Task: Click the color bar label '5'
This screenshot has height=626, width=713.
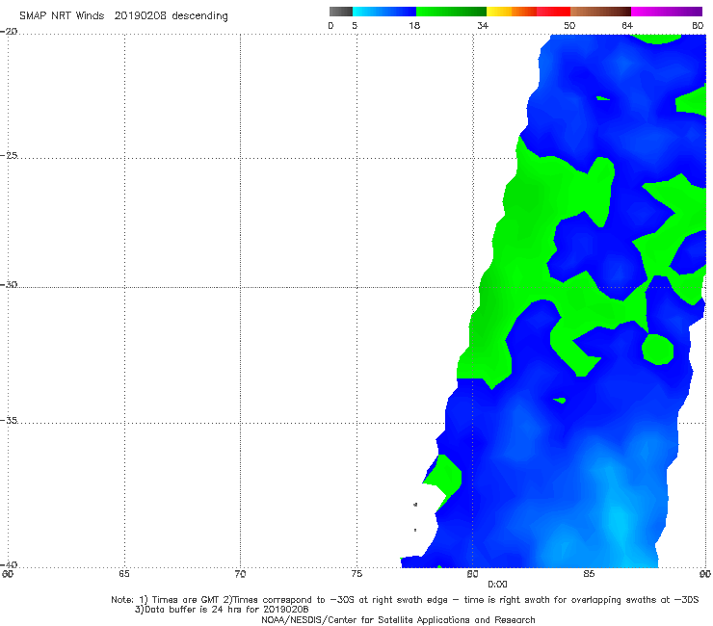Action: pyautogui.click(x=355, y=26)
